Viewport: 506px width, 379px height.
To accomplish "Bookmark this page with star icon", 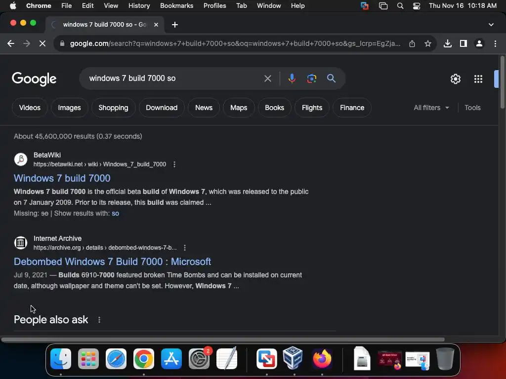I will (x=428, y=43).
